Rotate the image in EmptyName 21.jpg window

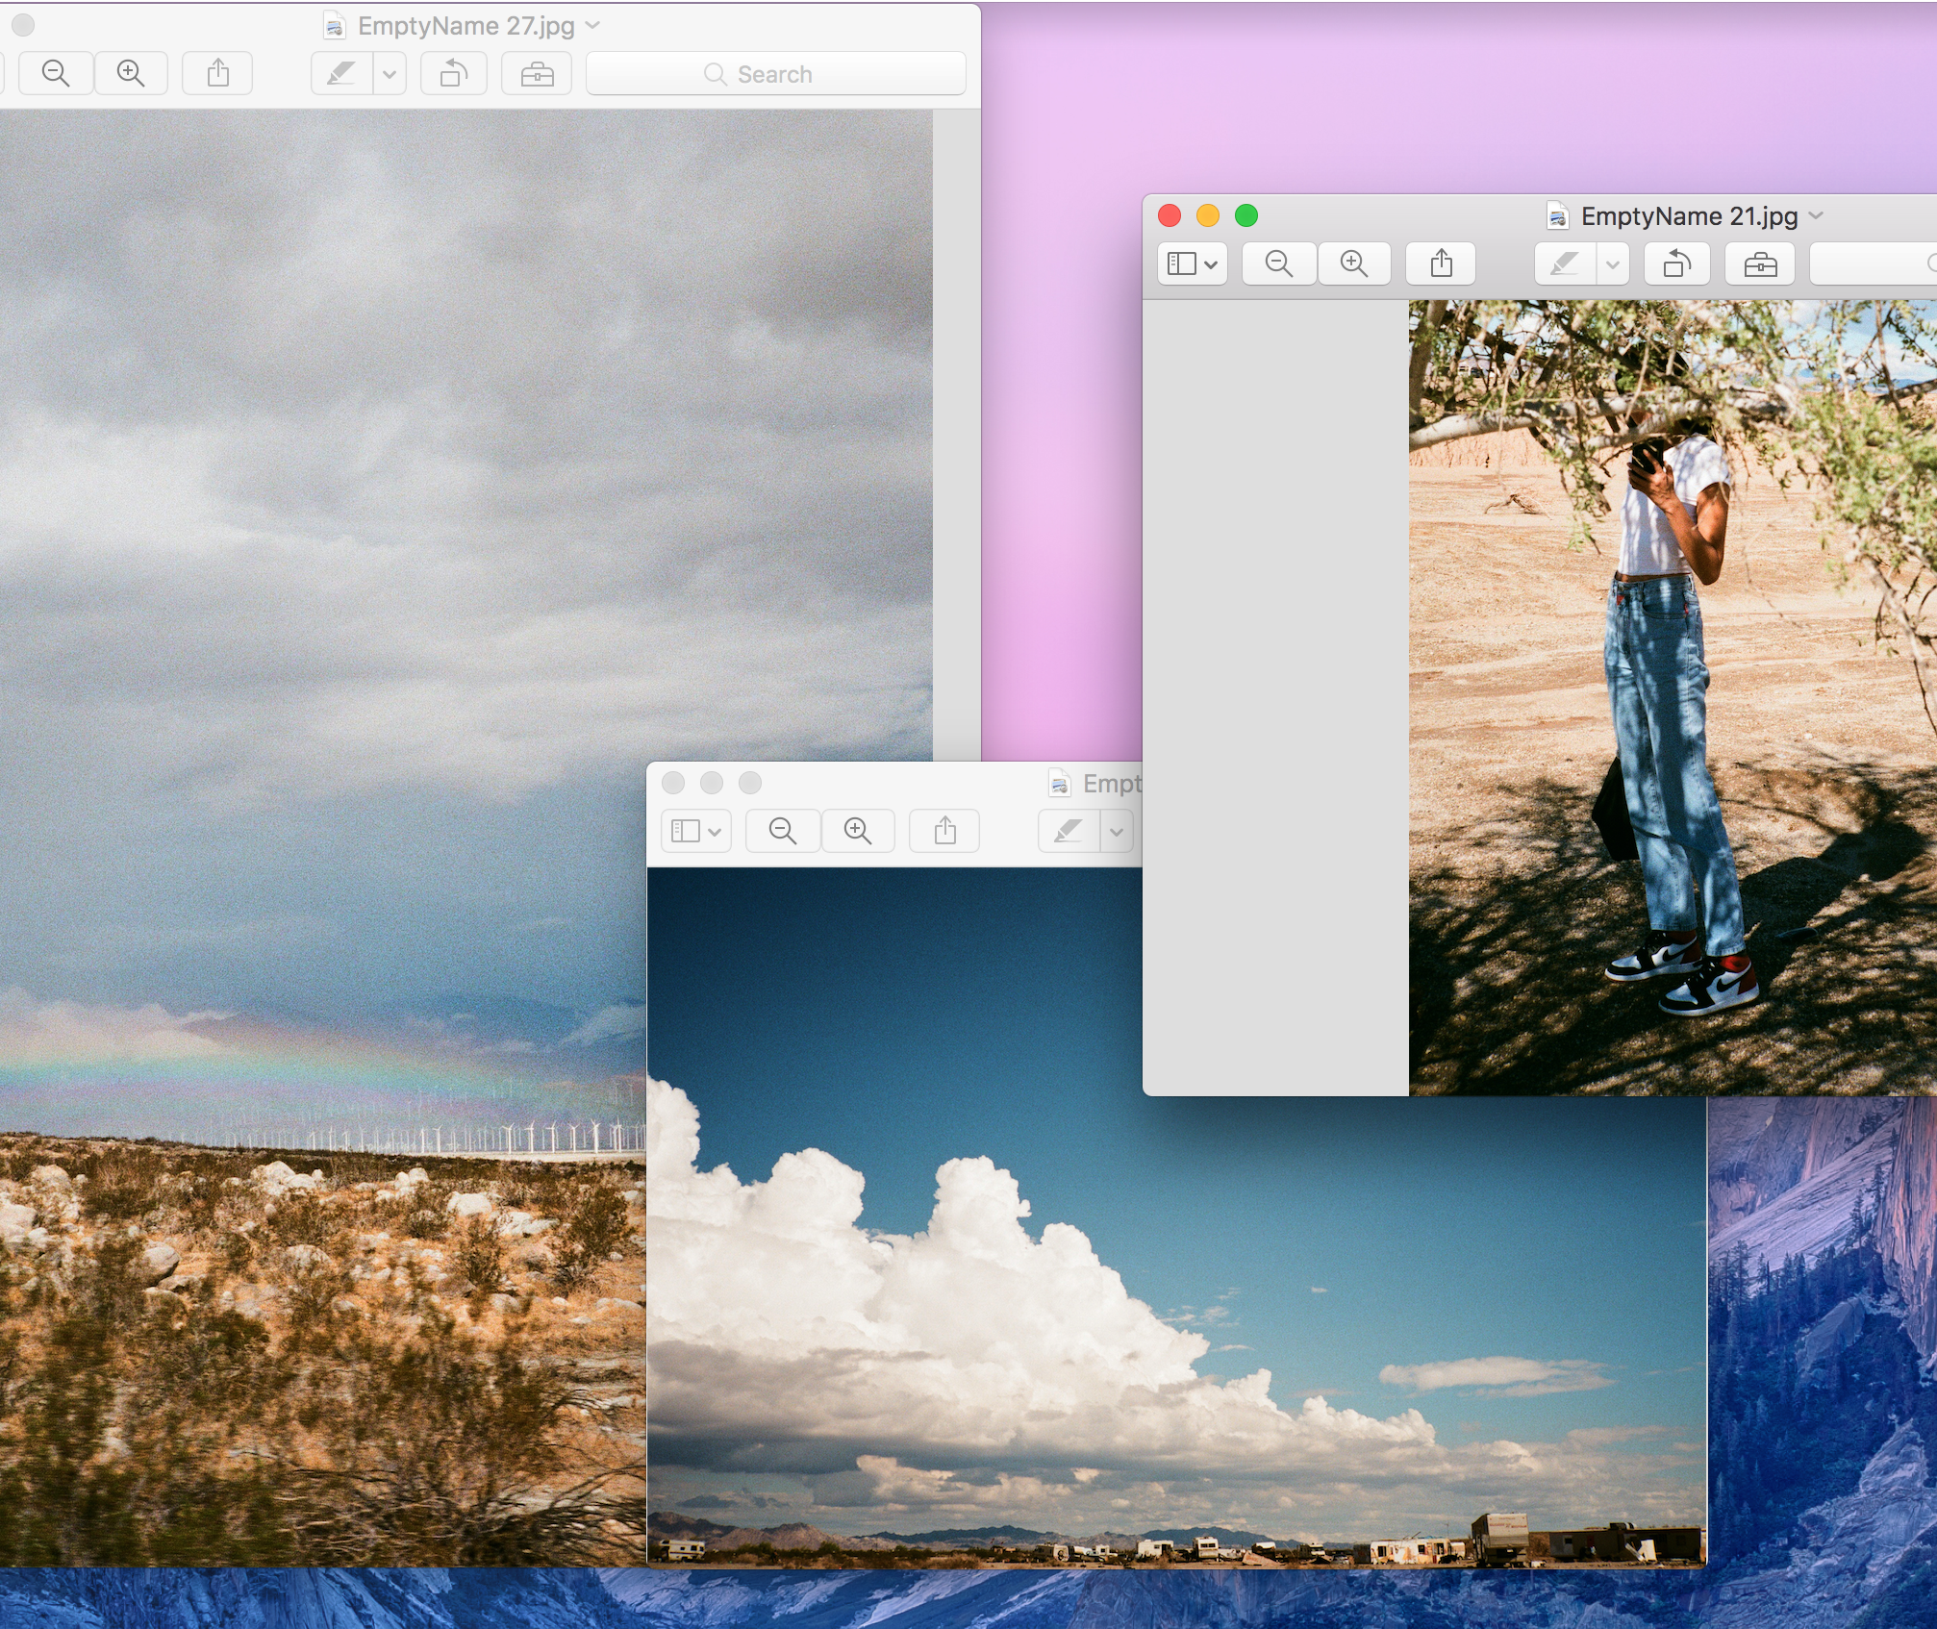pyautogui.click(x=1677, y=263)
